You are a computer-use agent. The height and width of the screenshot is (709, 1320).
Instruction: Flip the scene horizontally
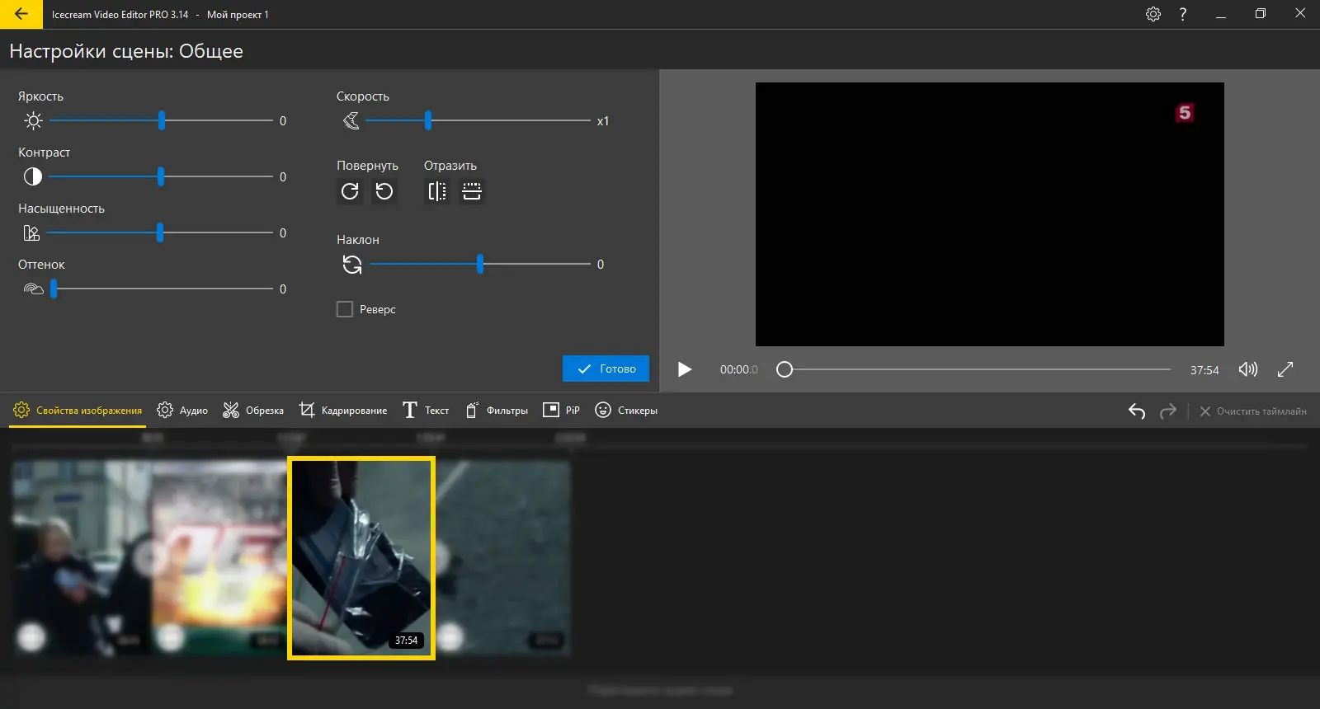437,191
